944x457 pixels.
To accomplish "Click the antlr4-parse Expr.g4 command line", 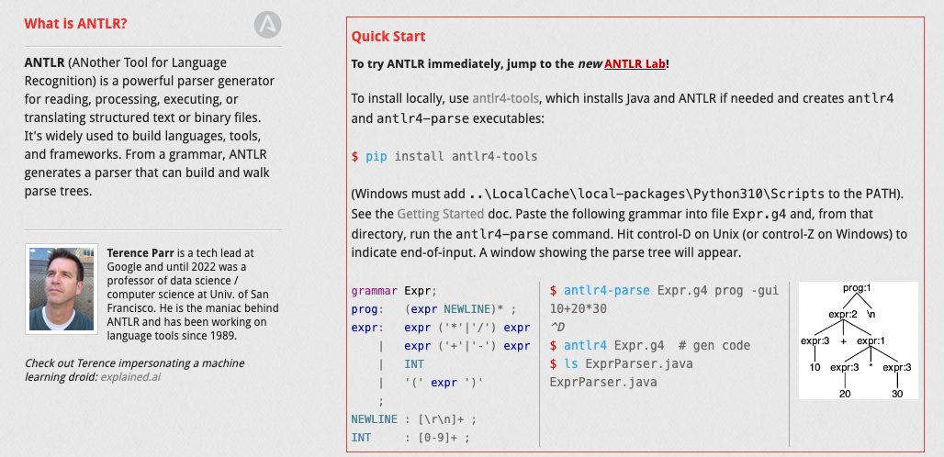I will pyautogui.click(x=663, y=291).
